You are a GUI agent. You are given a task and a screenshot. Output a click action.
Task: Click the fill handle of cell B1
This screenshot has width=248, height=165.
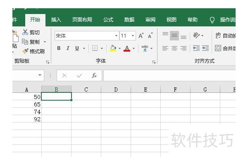[x=72, y=100]
